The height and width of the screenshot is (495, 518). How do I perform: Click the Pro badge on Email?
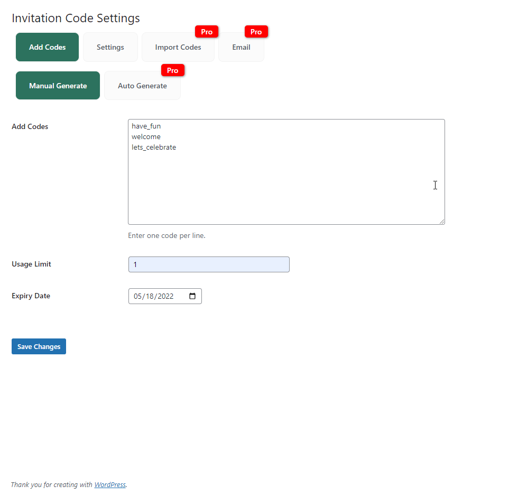(x=256, y=32)
